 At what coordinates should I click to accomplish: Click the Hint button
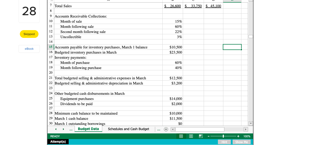point(224,142)
